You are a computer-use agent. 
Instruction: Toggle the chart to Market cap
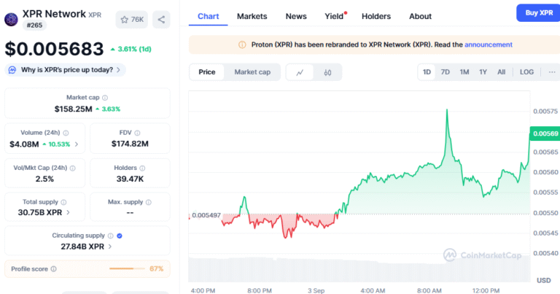pyautogui.click(x=252, y=72)
